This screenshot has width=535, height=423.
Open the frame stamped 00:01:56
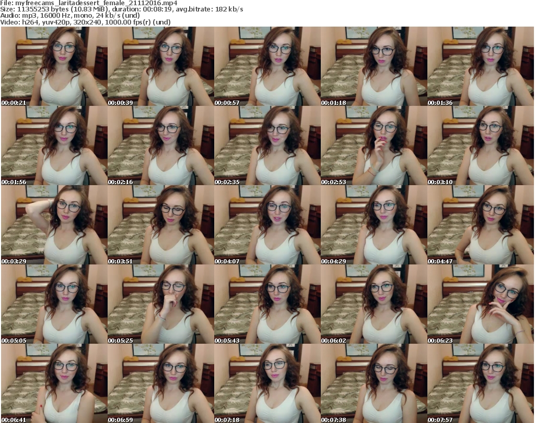click(54, 146)
